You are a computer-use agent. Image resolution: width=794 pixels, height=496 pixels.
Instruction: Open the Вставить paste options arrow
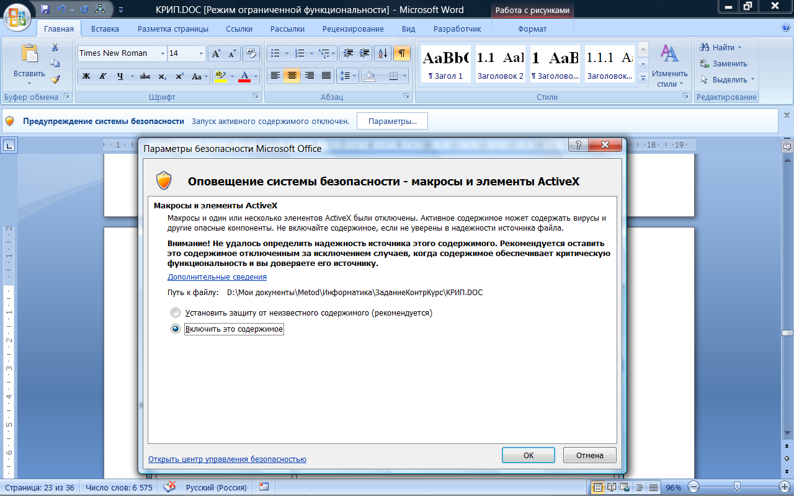[29, 82]
